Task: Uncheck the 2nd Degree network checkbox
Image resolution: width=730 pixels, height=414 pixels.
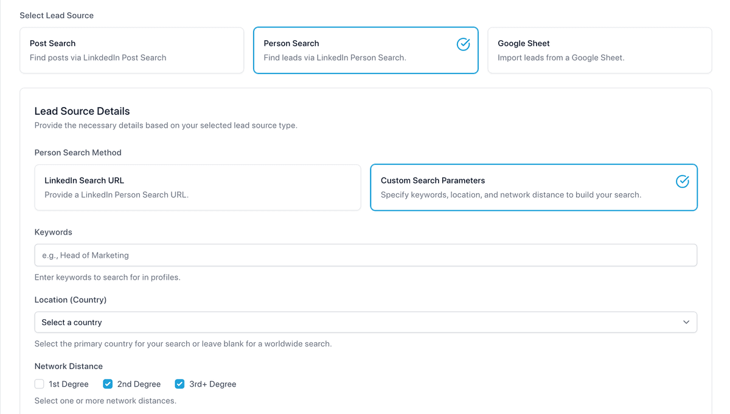Action: pos(108,384)
